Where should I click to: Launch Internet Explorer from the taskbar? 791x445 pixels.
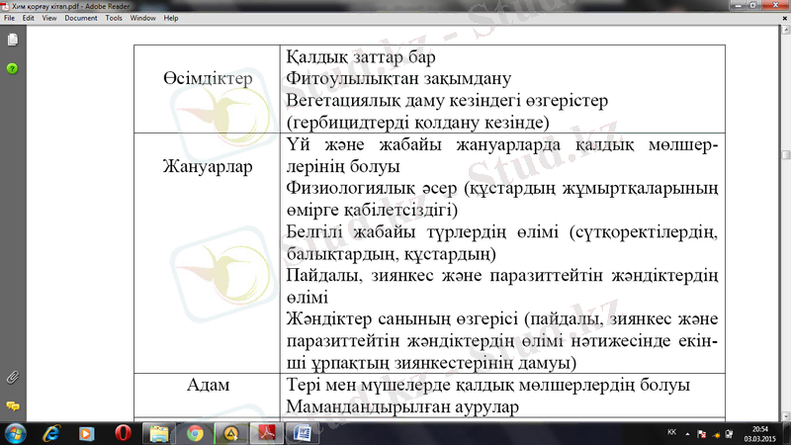tap(51, 434)
